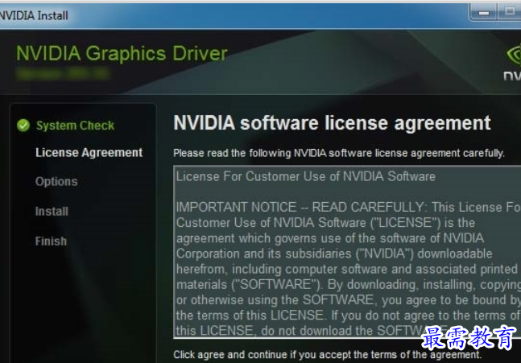Click 'Please read the following NVIDIA software' text
The image size is (521, 363).
pos(338,153)
